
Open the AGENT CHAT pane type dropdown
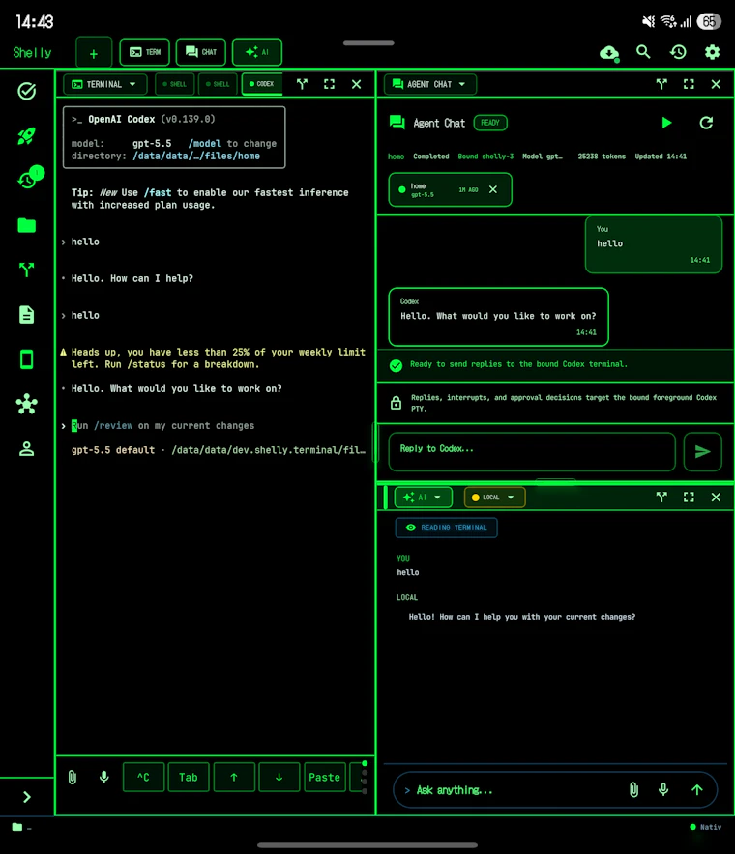point(430,84)
